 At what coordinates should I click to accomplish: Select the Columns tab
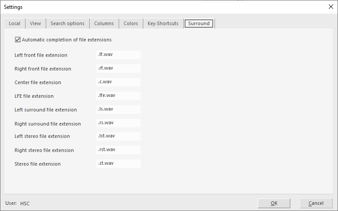pos(104,23)
